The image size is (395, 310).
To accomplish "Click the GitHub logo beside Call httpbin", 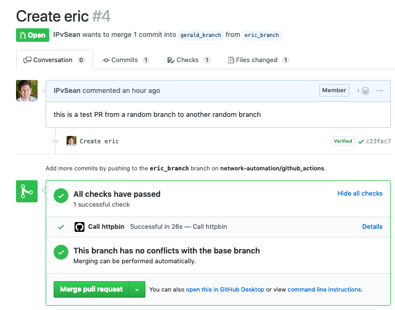I will (79, 227).
